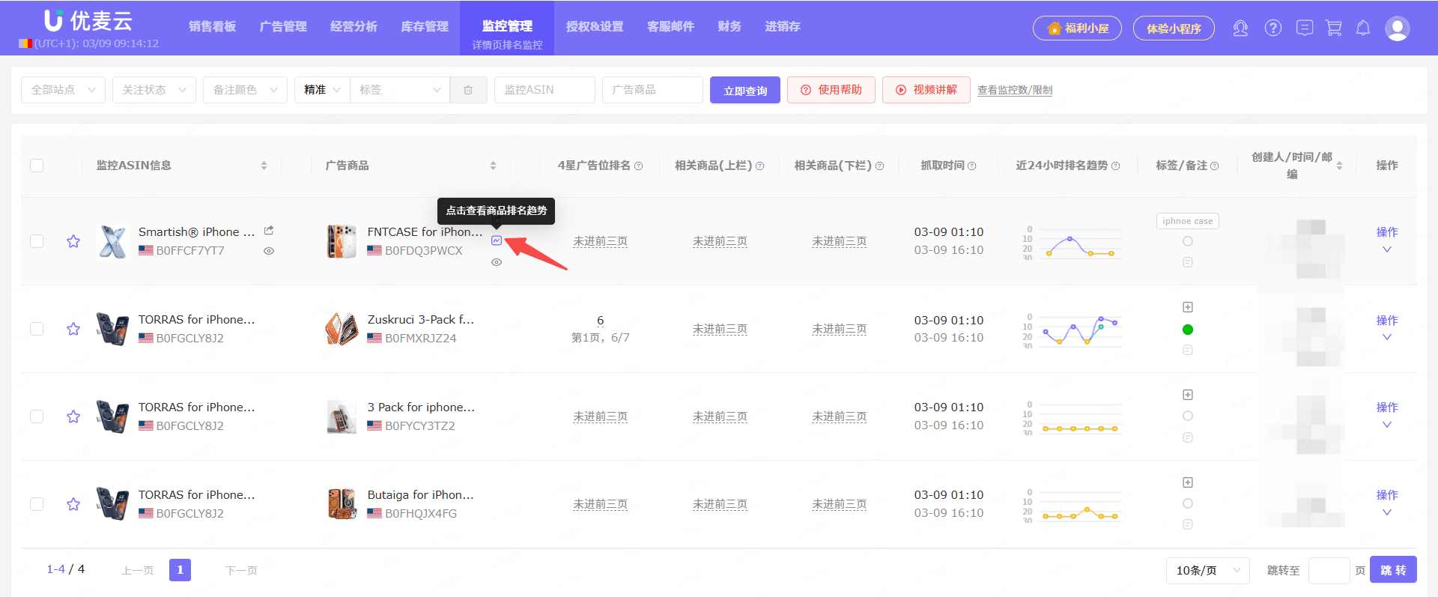
Task: Star the Smartish iPhone monitored row
Action: point(73,241)
